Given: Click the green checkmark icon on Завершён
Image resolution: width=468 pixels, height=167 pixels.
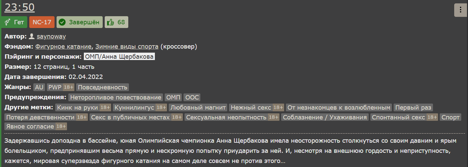Looking at the screenshot, I should [62, 22].
